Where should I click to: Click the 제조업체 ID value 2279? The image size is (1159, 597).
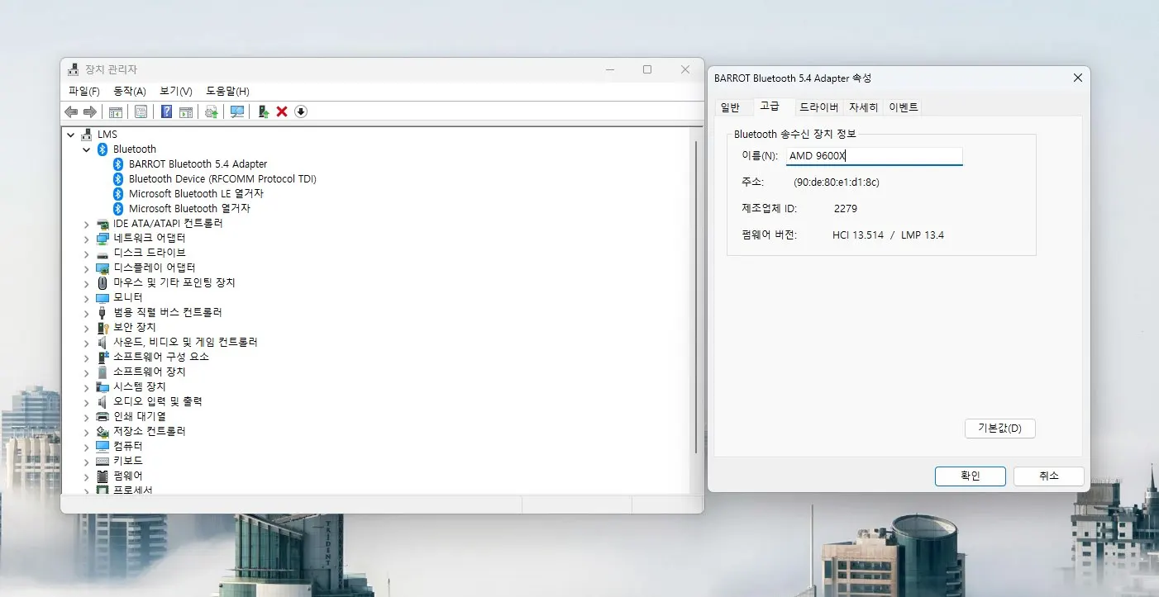(x=846, y=209)
